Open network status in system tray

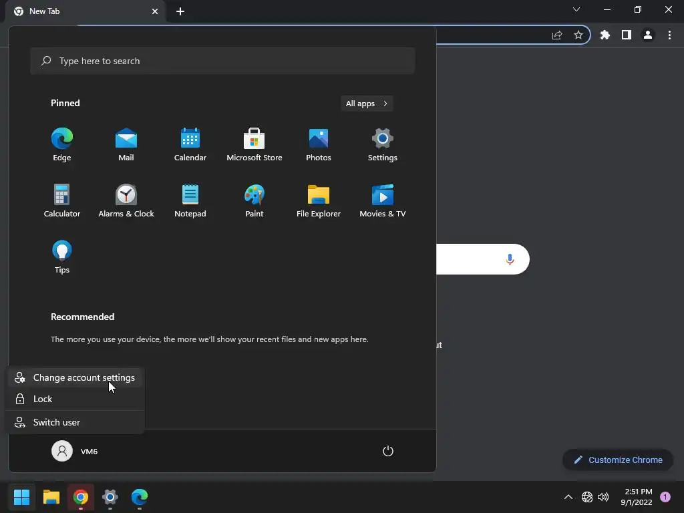pos(587,497)
